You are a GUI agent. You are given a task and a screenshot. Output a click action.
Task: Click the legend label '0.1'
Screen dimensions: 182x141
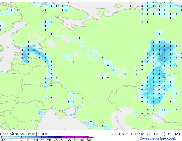click(3, 140)
